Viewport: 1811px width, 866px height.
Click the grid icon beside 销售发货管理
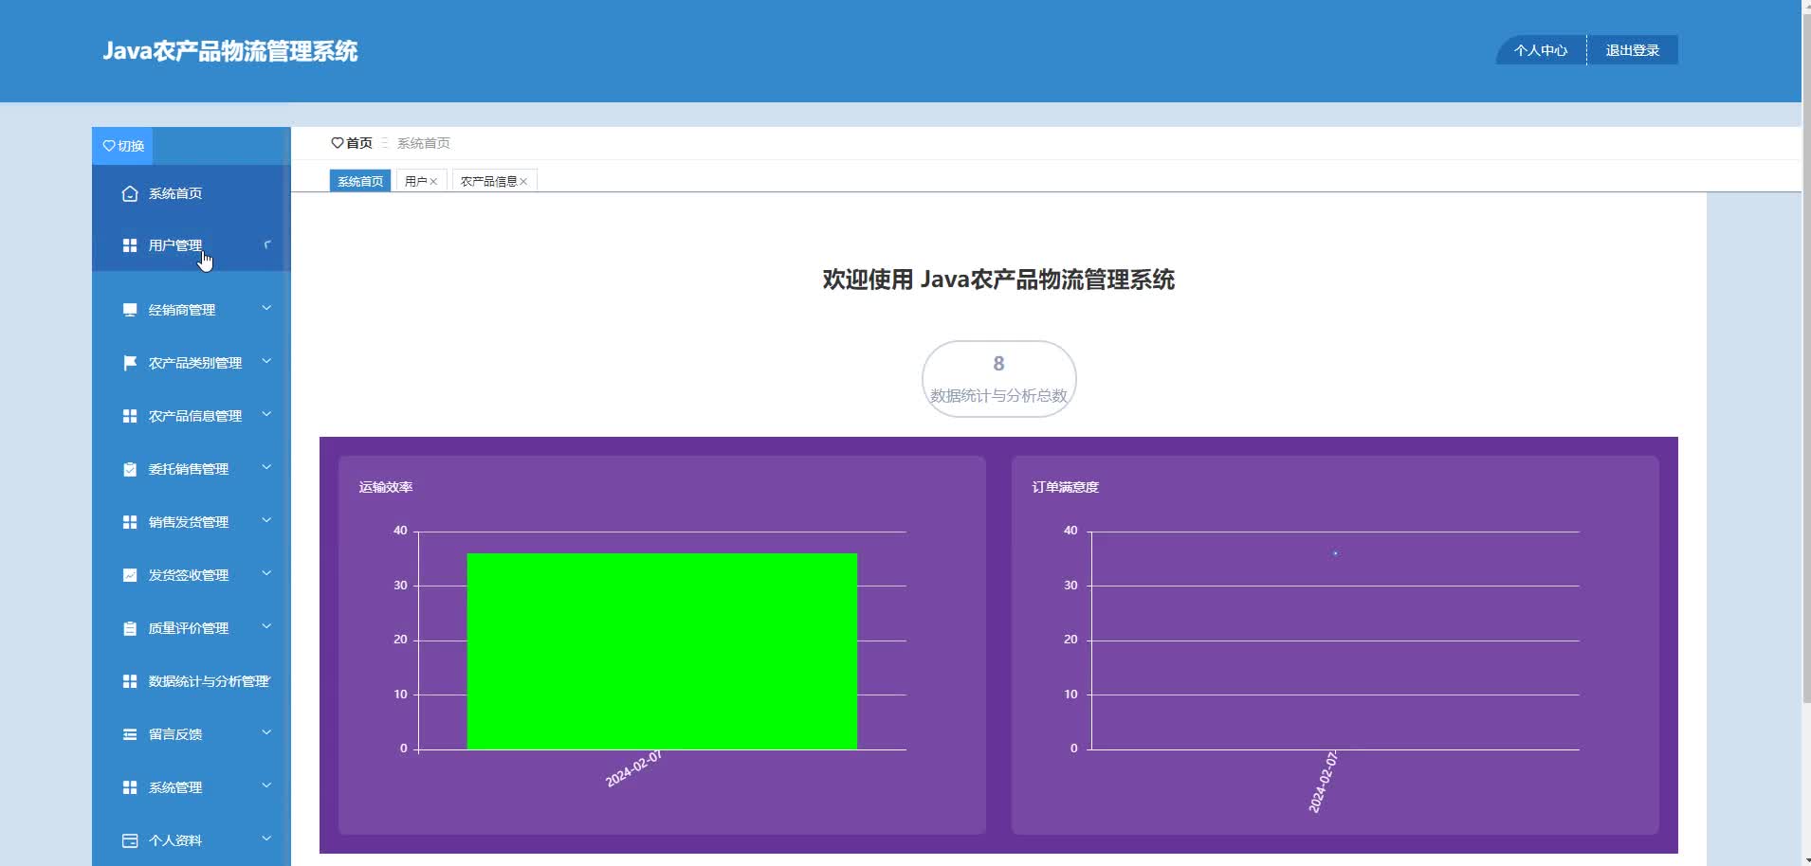coord(130,522)
